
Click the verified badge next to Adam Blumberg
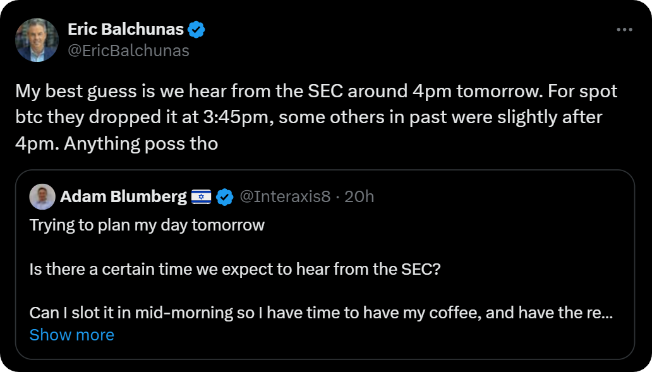tap(224, 197)
